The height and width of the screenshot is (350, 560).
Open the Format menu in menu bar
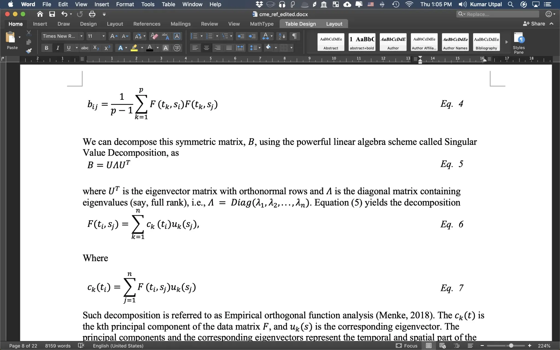(x=125, y=4)
